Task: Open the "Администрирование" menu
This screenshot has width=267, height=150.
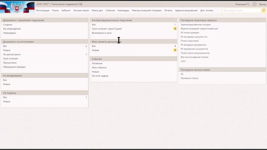Action: [x=186, y=10]
